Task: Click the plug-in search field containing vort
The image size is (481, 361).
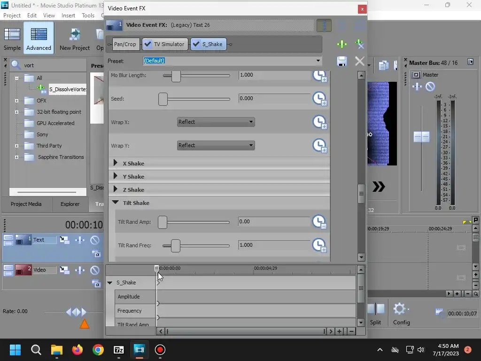Action: pyautogui.click(x=54, y=65)
